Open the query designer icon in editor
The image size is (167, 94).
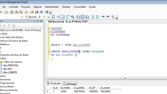point(58,17)
